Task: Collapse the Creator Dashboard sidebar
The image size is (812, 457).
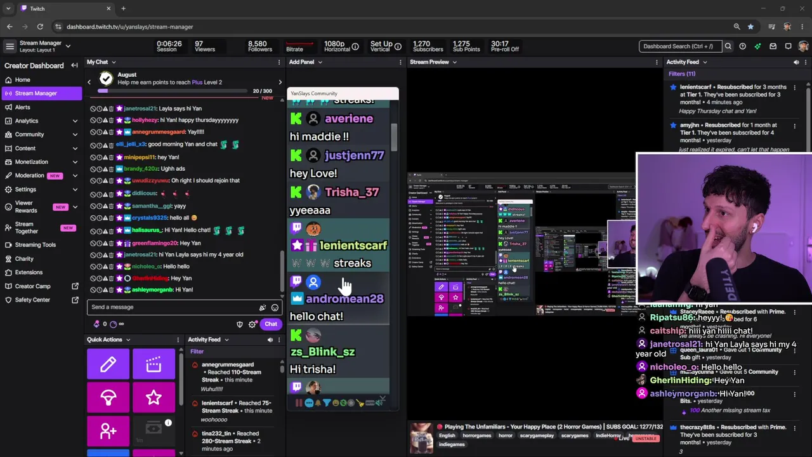Action: [74, 65]
